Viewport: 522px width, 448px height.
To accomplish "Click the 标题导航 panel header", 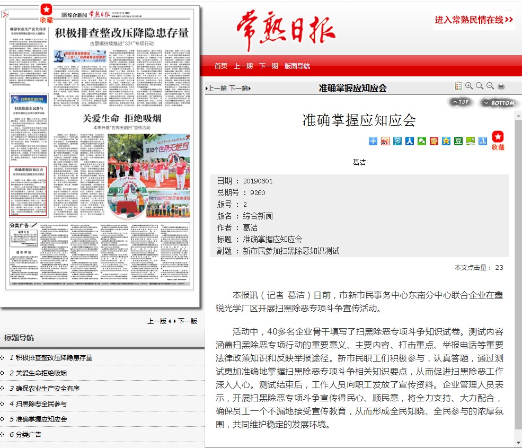I will [x=102, y=338].
